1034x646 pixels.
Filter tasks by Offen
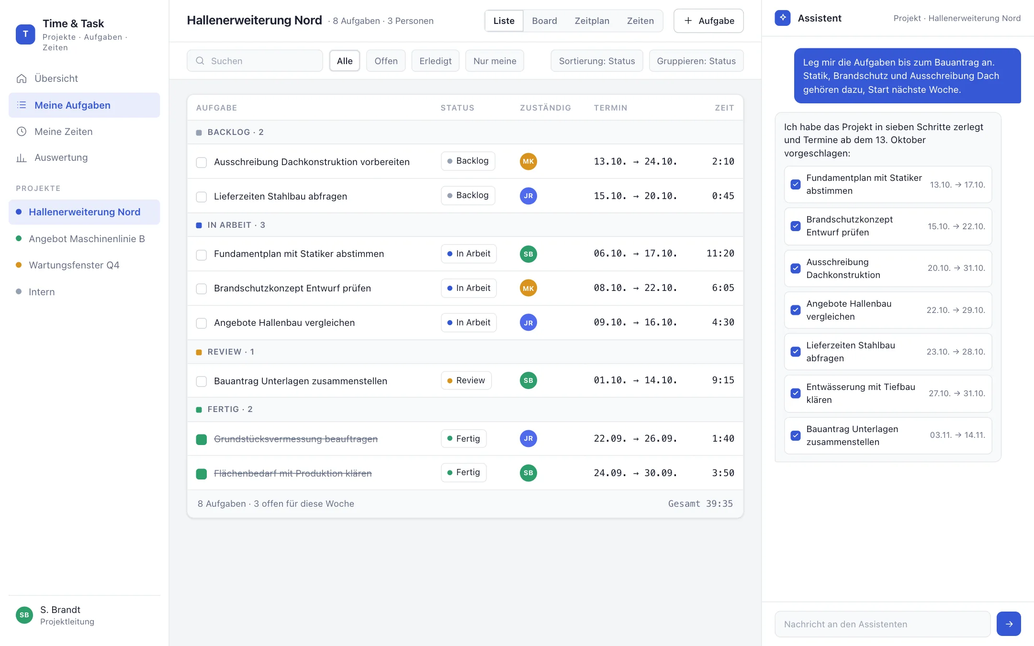386,61
